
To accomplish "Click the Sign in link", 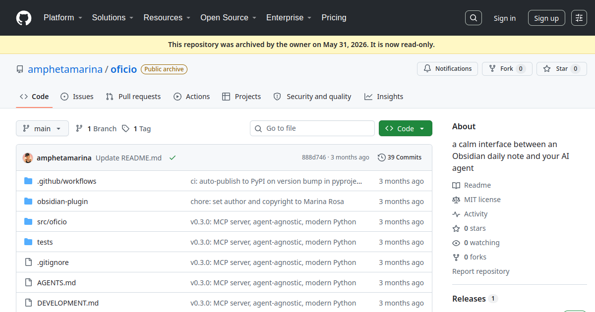I will click(505, 18).
